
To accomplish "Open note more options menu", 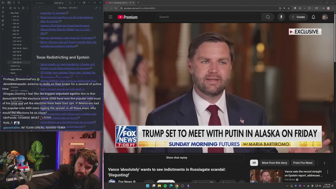I will 100,8.
